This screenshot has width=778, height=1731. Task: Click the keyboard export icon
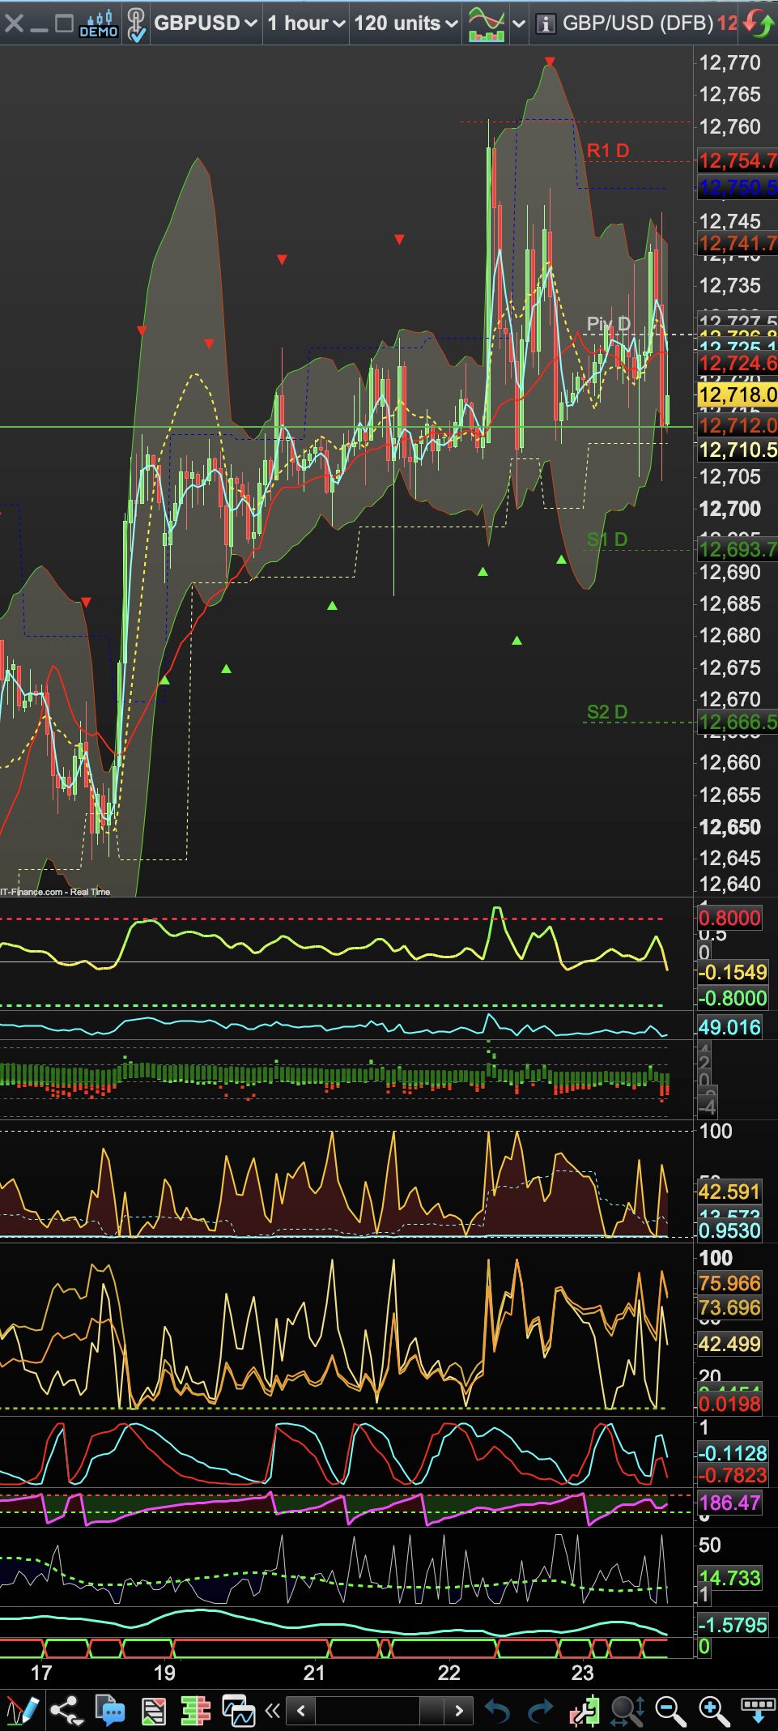759,1711
